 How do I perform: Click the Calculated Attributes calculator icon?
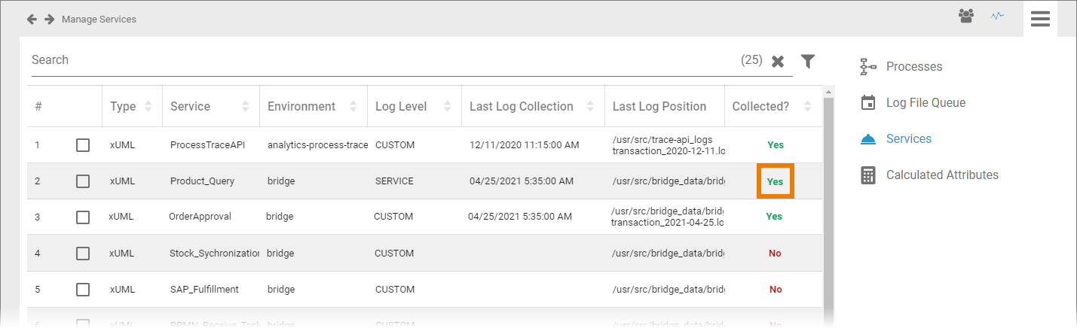tap(868, 175)
